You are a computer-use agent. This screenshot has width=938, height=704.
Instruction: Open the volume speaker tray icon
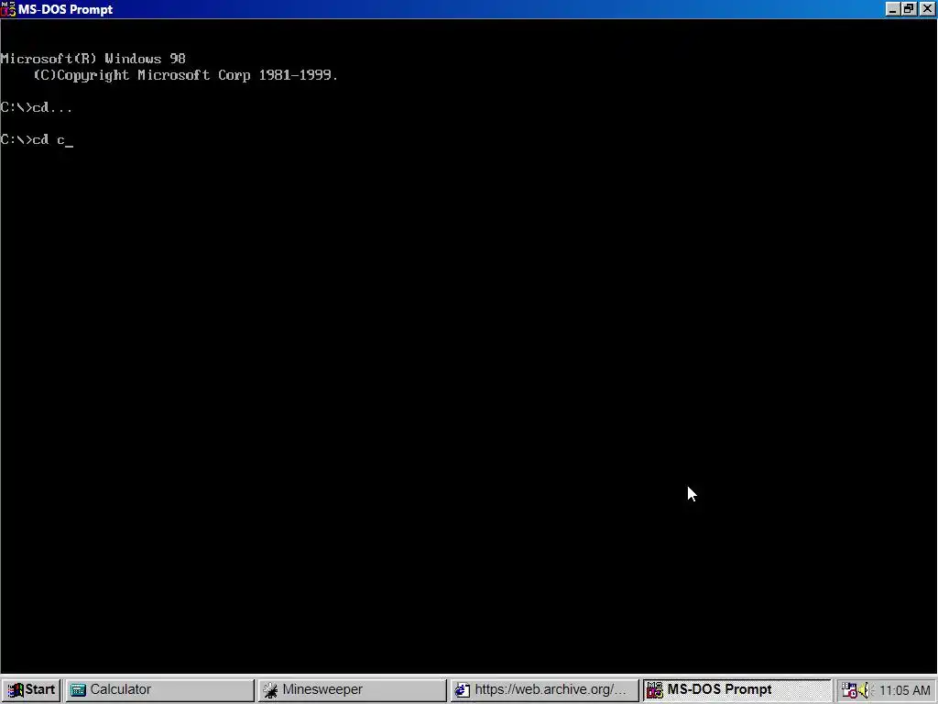[x=865, y=690]
